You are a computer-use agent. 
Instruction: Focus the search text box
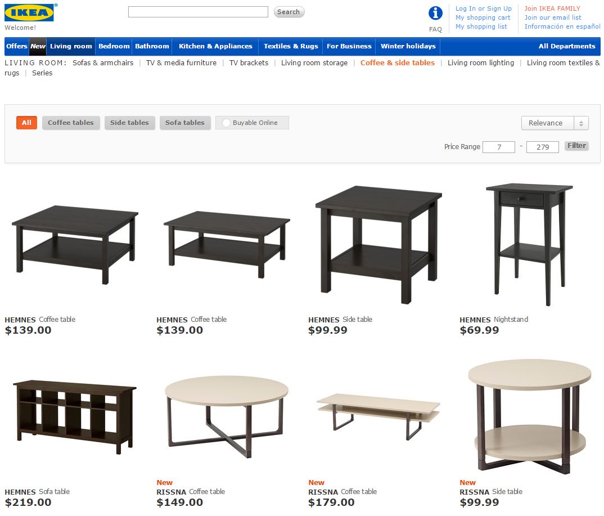(198, 12)
